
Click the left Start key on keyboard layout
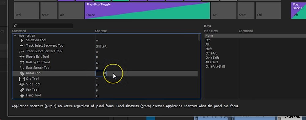pyautogui.click(x=49, y=11)
